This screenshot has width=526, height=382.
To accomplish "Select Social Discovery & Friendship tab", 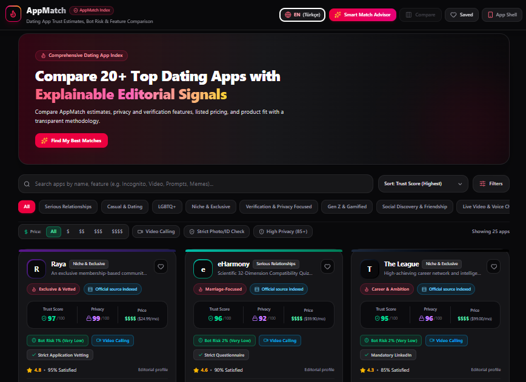I will (414, 207).
